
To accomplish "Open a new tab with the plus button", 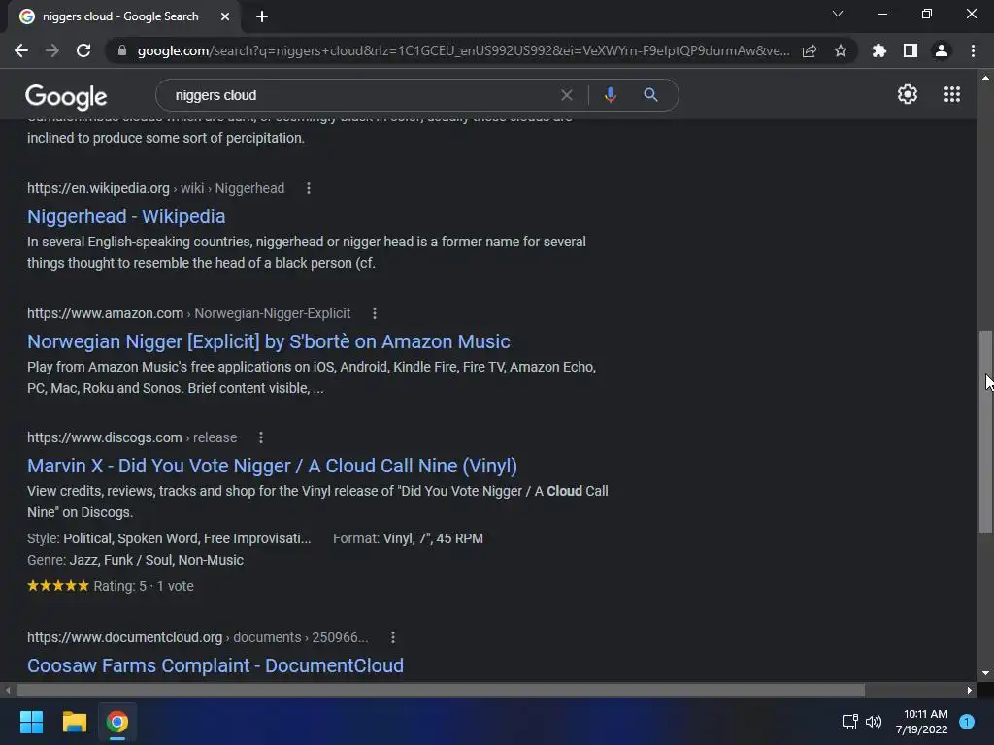I will 262,16.
